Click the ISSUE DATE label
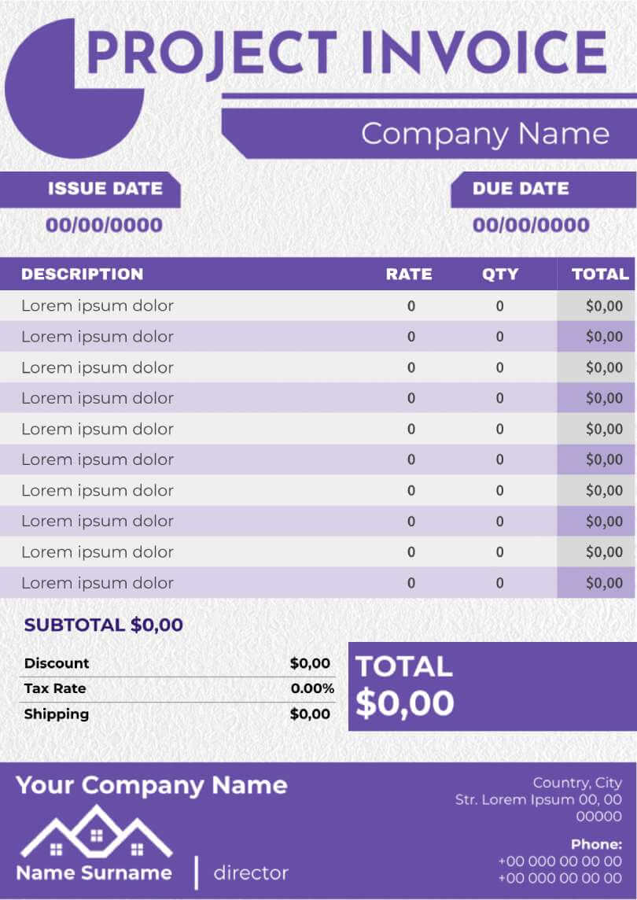The height and width of the screenshot is (900, 637). point(105,189)
